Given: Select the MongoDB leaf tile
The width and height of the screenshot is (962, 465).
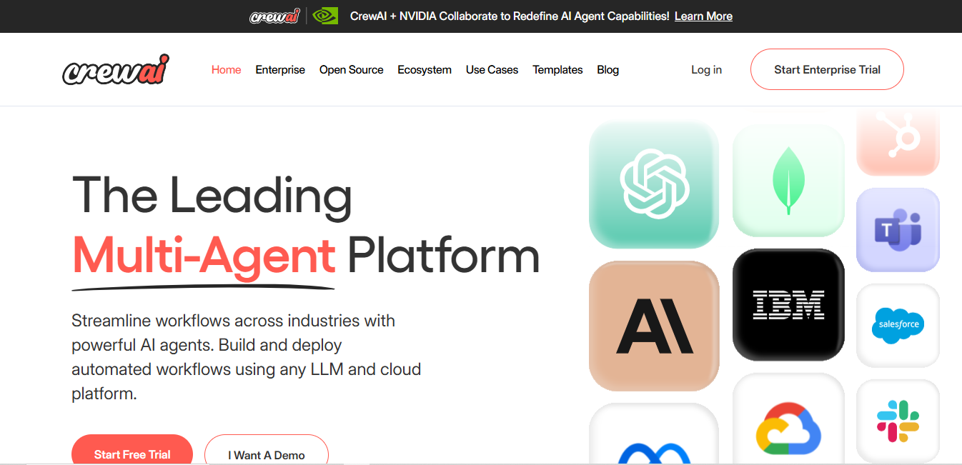Looking at the screenshot, I should [x=788, y=181].
